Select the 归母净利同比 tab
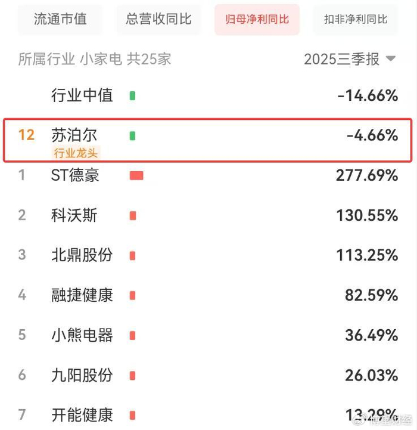 coord(257,19)
